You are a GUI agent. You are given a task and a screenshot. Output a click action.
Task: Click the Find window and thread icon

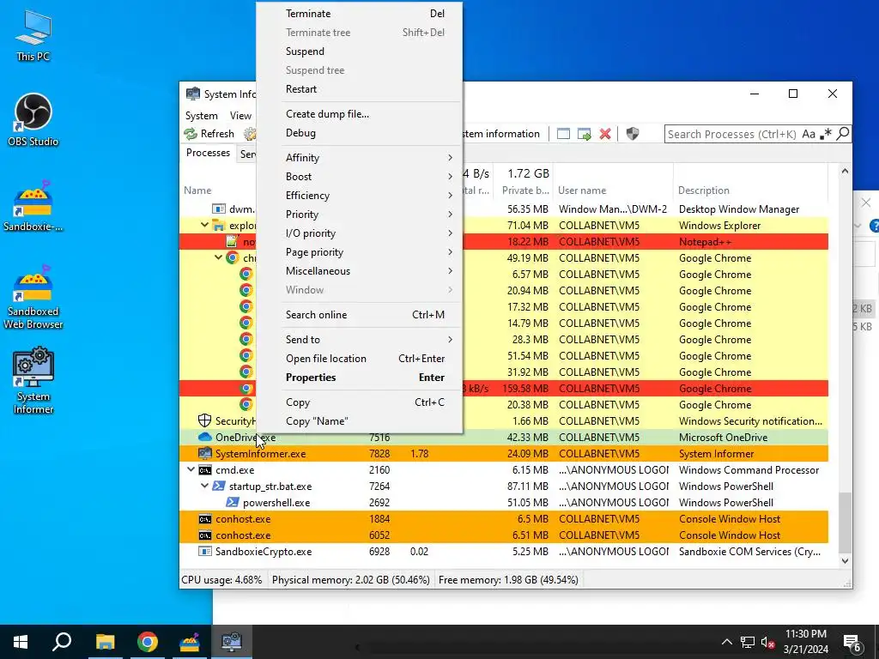584,134
